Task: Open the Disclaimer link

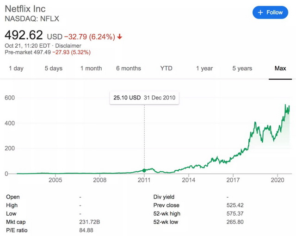Action: [x=68, y=46]
